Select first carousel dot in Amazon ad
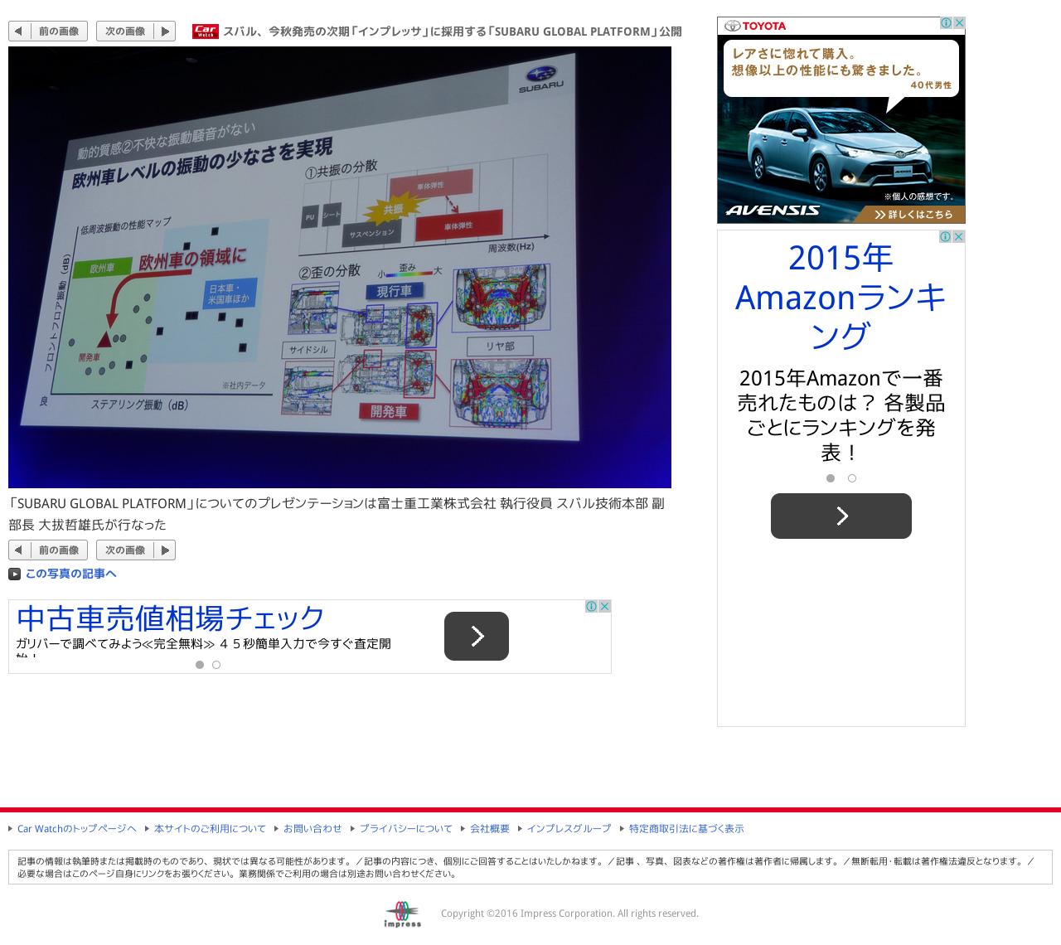This screenshot has width=1061, height=945. tap(831, 478)
